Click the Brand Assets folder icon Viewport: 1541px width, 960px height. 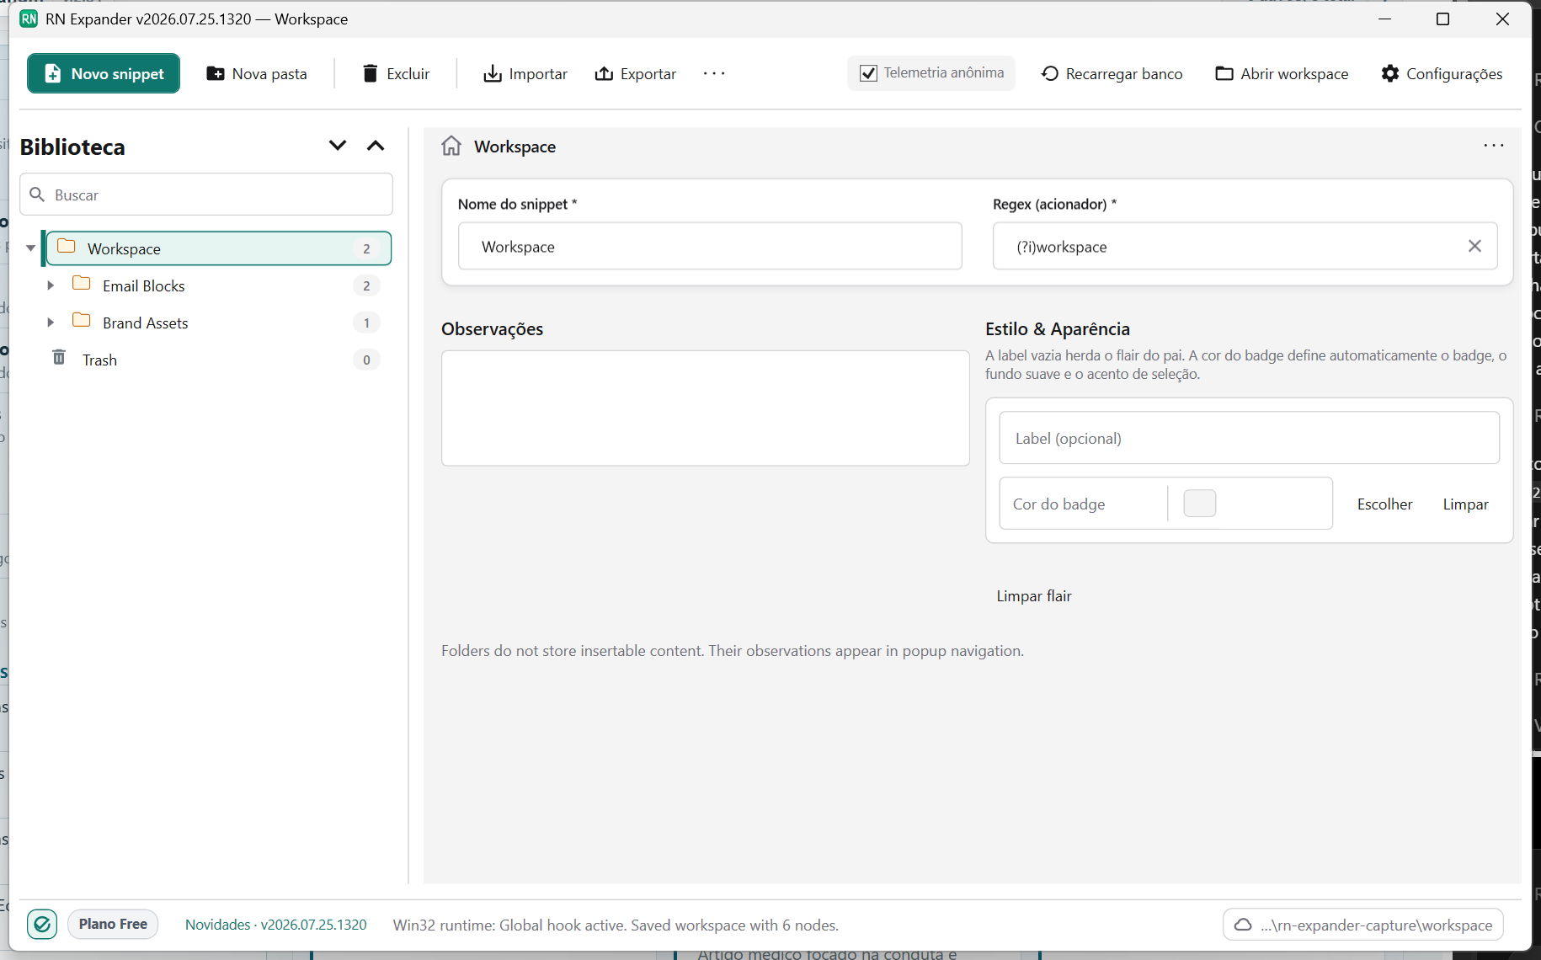82,320
